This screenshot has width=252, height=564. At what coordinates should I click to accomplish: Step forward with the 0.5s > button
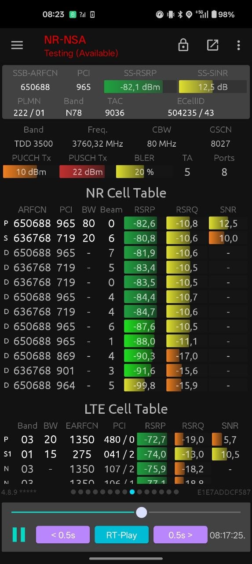180,535
